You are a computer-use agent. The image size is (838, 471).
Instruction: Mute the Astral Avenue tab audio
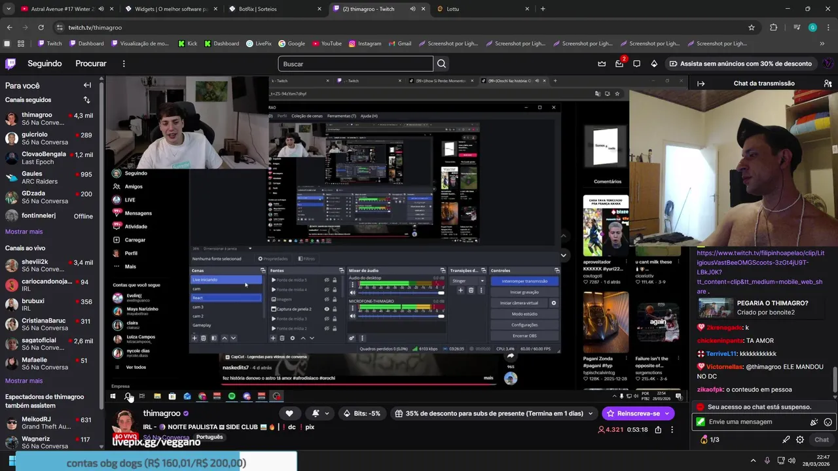coord(100,9)
